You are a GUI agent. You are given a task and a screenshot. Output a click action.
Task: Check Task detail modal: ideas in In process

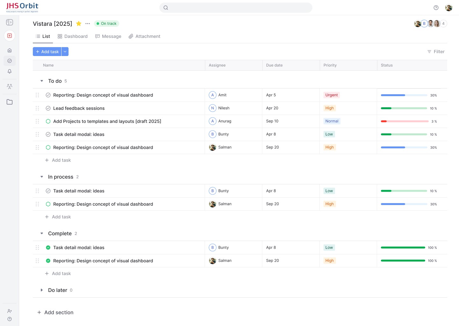(x=48, y=191)
